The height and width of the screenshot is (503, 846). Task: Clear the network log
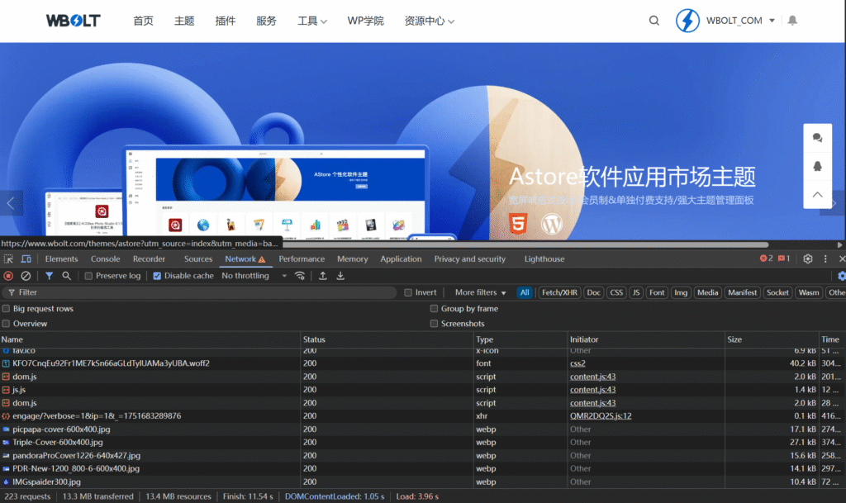[26, 276]
